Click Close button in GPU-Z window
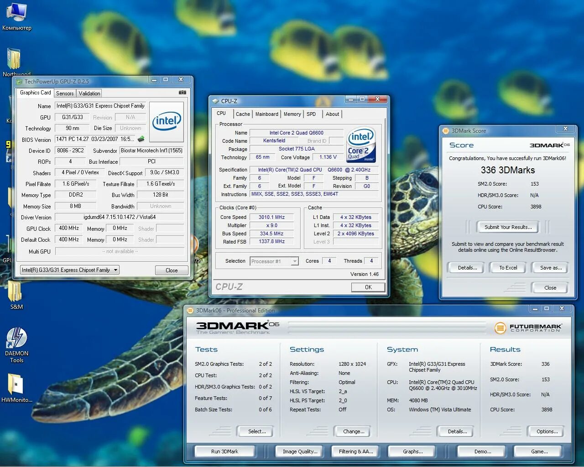The image size is (584, 467). [172, 270]
